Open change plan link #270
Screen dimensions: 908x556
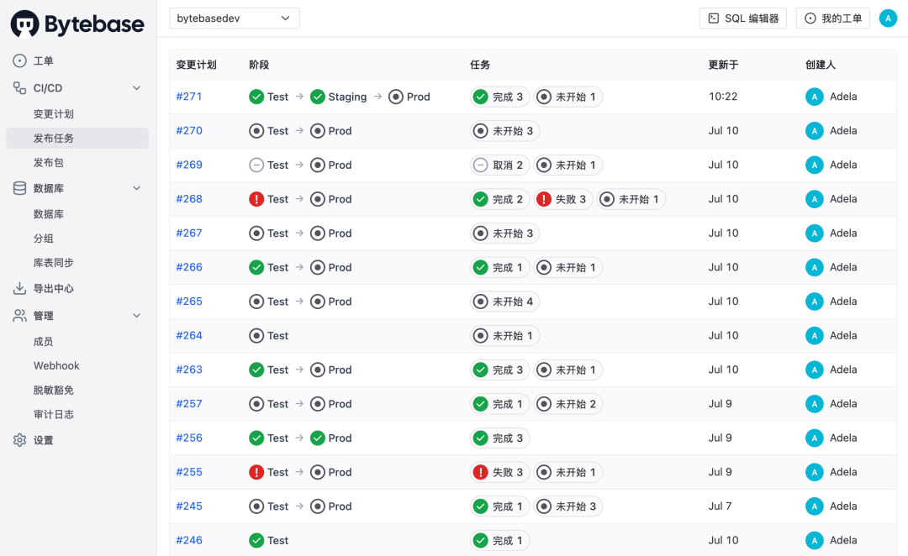189,131
